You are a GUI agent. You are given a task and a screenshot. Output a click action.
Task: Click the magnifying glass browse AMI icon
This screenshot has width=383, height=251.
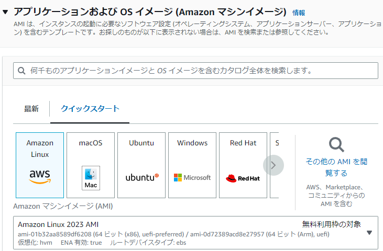pyautogui.click(x=336, y=145)
